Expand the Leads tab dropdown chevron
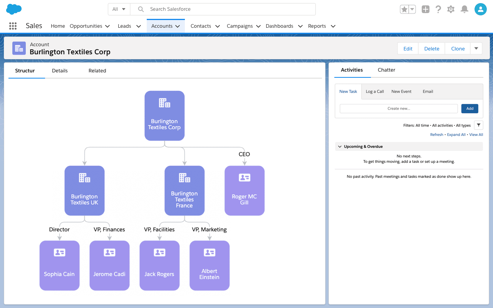Screen dimensions: 493x308 [x=139, y=26]
